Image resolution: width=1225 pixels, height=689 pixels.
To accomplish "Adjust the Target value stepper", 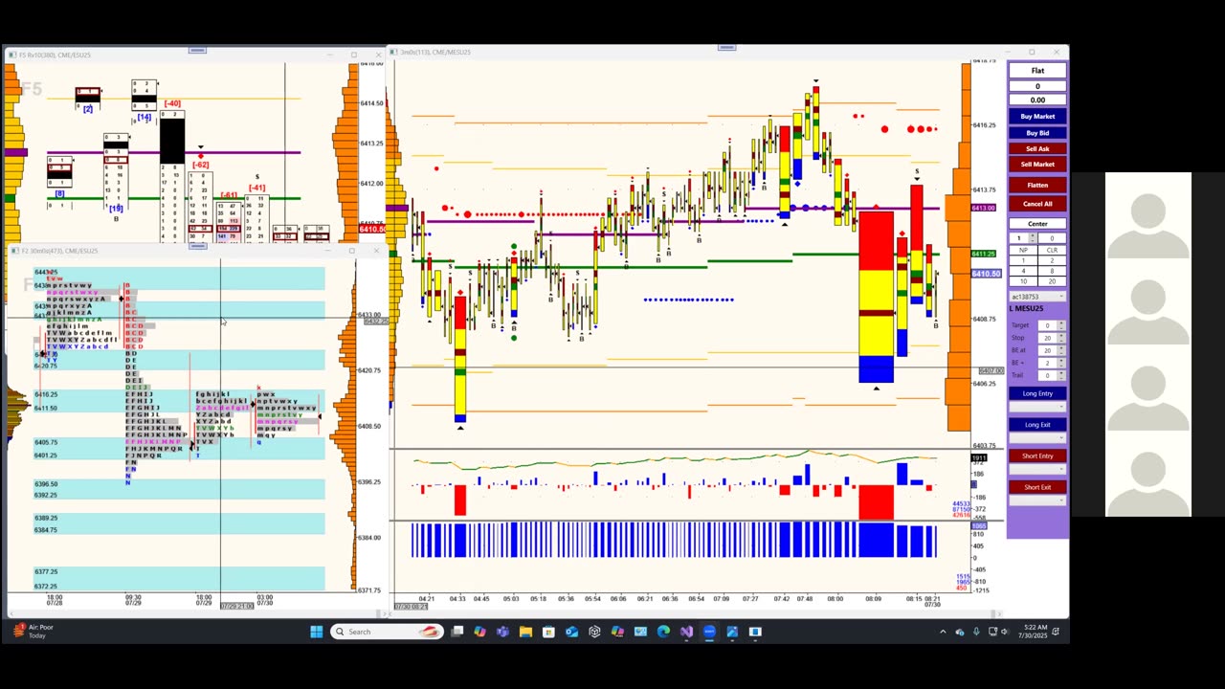I will [x=1060, y=325].
